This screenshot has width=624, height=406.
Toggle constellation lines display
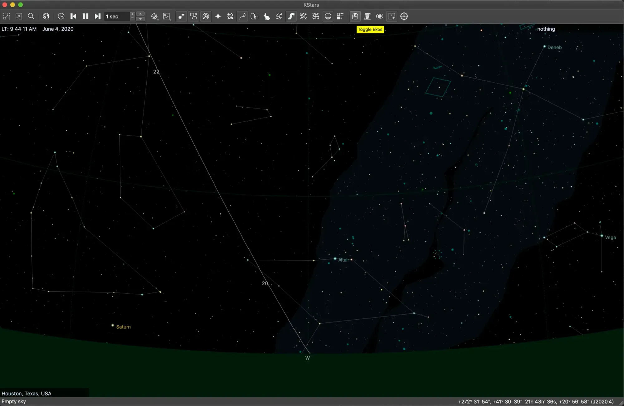pos(242,16)
